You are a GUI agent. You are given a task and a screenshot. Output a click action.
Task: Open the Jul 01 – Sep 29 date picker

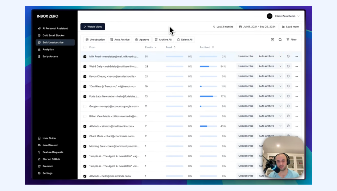pyautogui.click(x=257, y=27)
